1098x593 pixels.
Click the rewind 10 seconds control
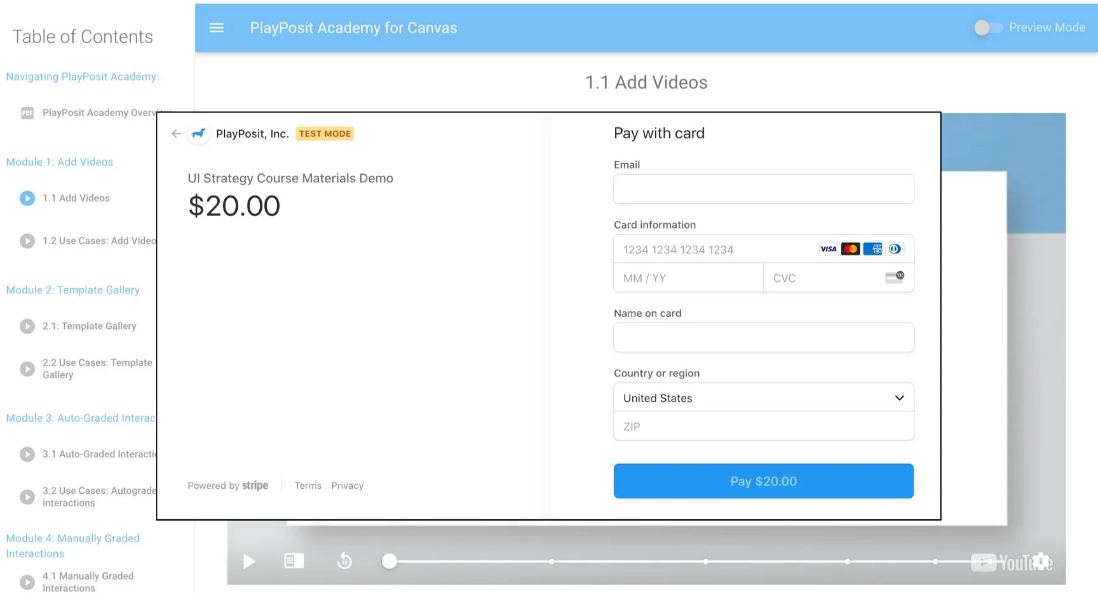344,561
